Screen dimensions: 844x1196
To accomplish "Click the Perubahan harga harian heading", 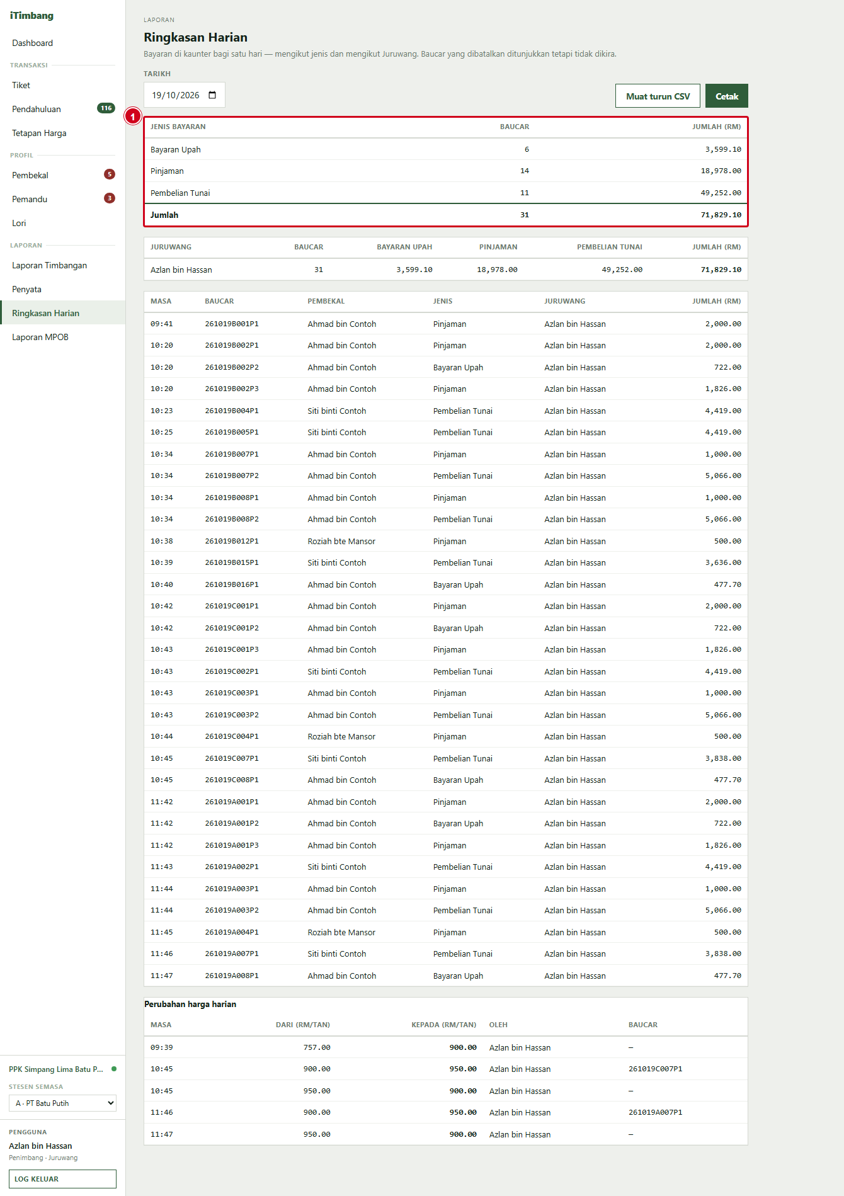I will click(190, 1004).
